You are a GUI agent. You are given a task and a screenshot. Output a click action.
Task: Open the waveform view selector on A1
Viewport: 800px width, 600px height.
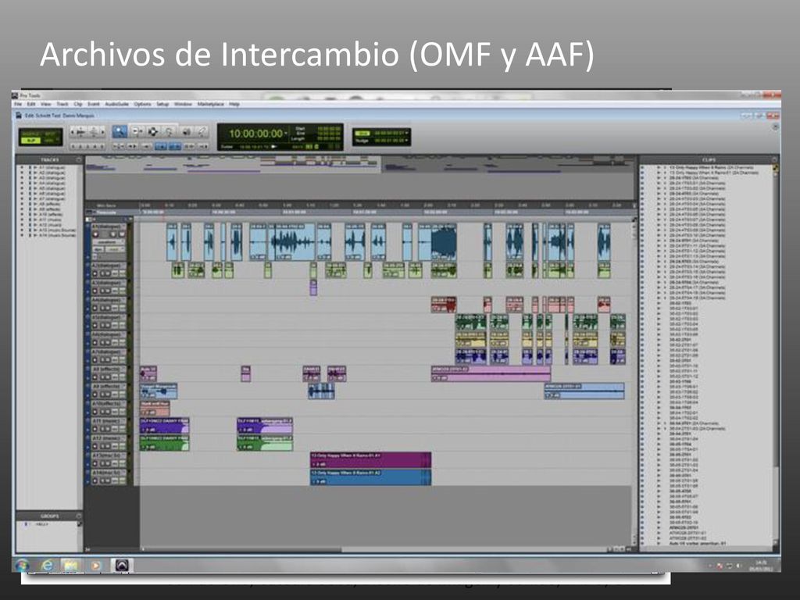click(x=108, y=242)
